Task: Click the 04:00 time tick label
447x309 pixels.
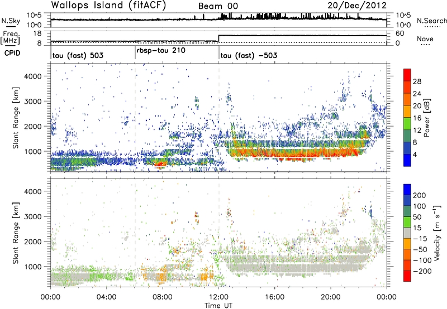Action: pyautogui.click(x=106, y=297)
